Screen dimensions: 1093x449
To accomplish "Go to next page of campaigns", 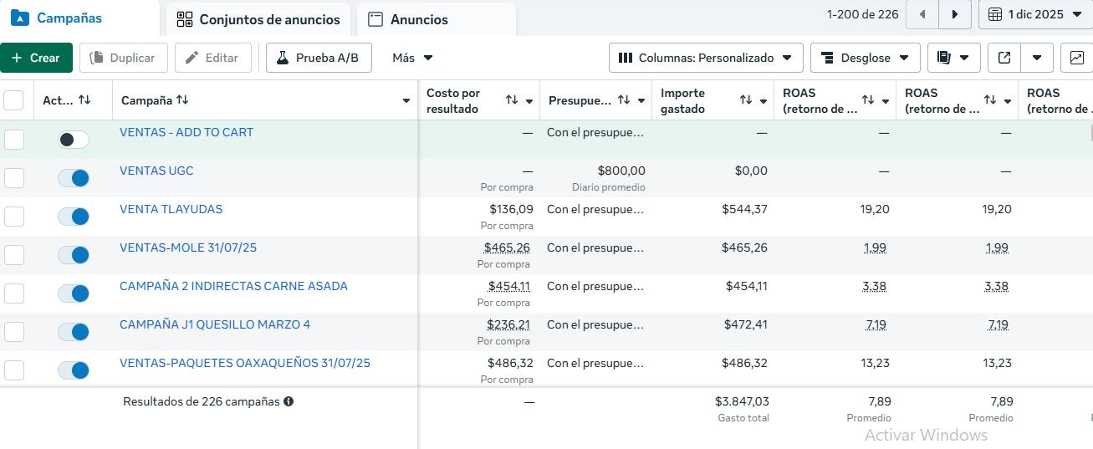I will (954, 14).
